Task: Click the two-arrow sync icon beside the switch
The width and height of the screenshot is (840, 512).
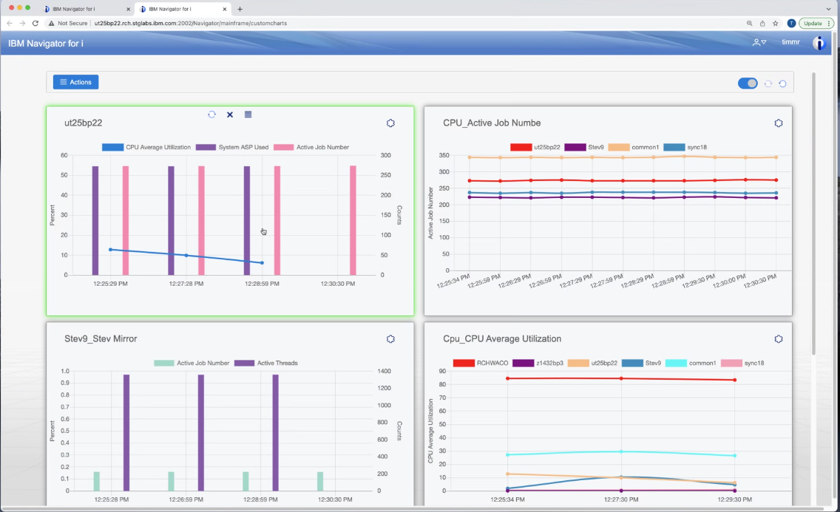Action: click(x=768, y=83)
